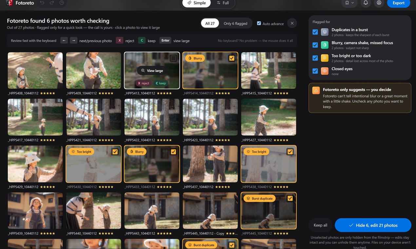Click the Enter key hint
The width and height of the screenshot is (416, 249).
click(x=165, y=40)
